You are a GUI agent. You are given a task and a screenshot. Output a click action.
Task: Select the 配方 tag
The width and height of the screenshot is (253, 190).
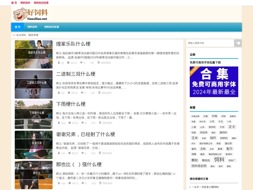(229, 148)
